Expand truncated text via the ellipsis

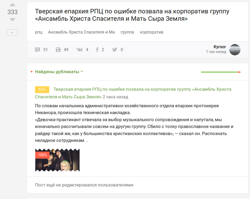[87, 141]
